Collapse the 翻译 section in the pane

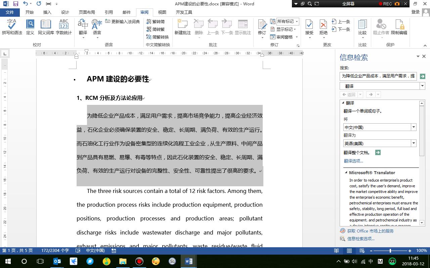click(343, 103)
